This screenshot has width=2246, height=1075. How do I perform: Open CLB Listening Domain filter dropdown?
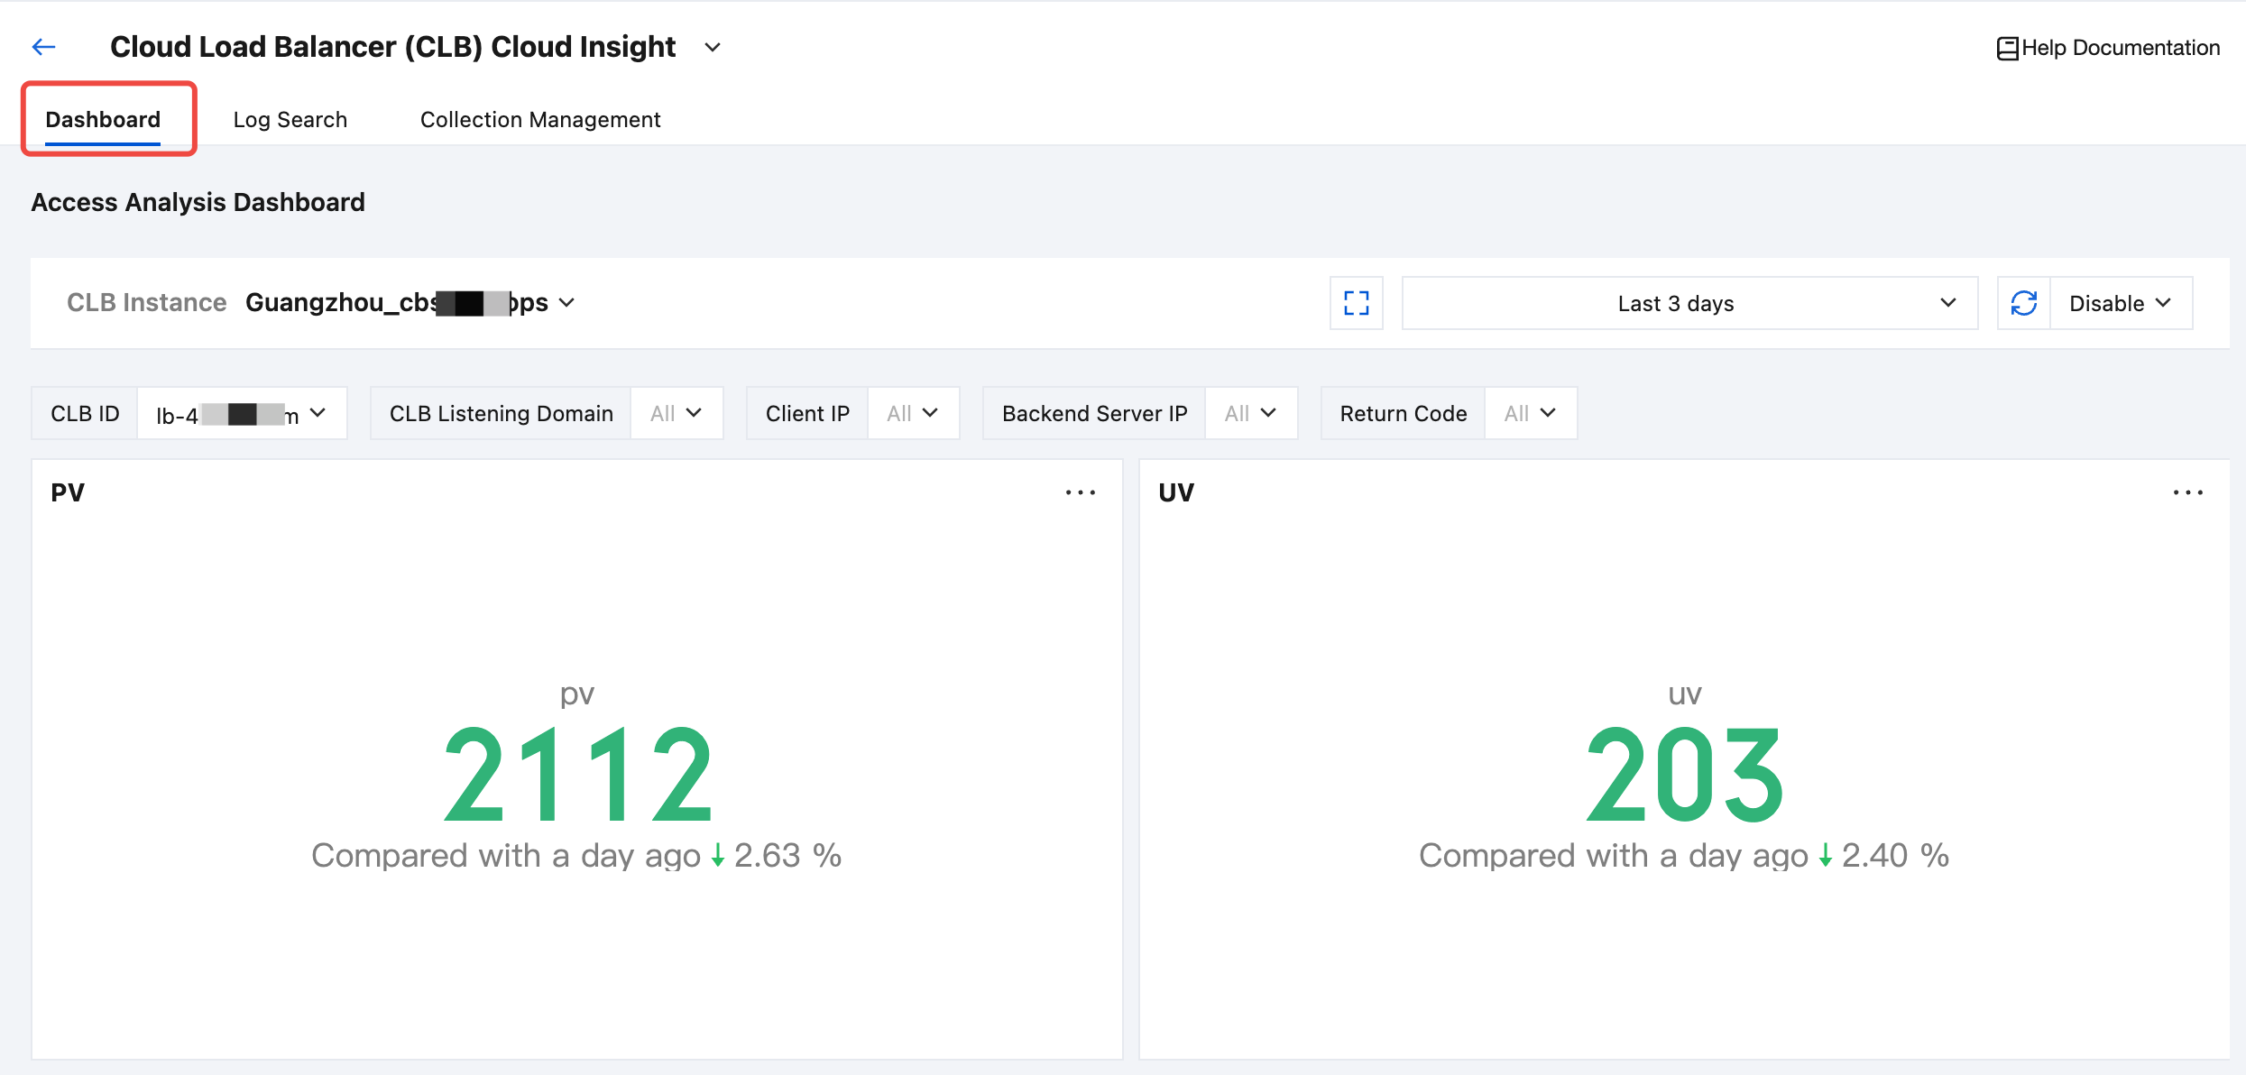click(677, 413)
